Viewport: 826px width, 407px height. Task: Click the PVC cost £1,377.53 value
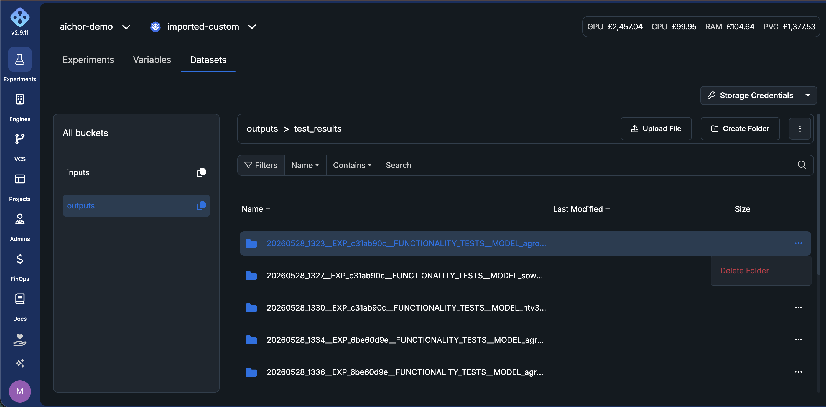point(799,27)
